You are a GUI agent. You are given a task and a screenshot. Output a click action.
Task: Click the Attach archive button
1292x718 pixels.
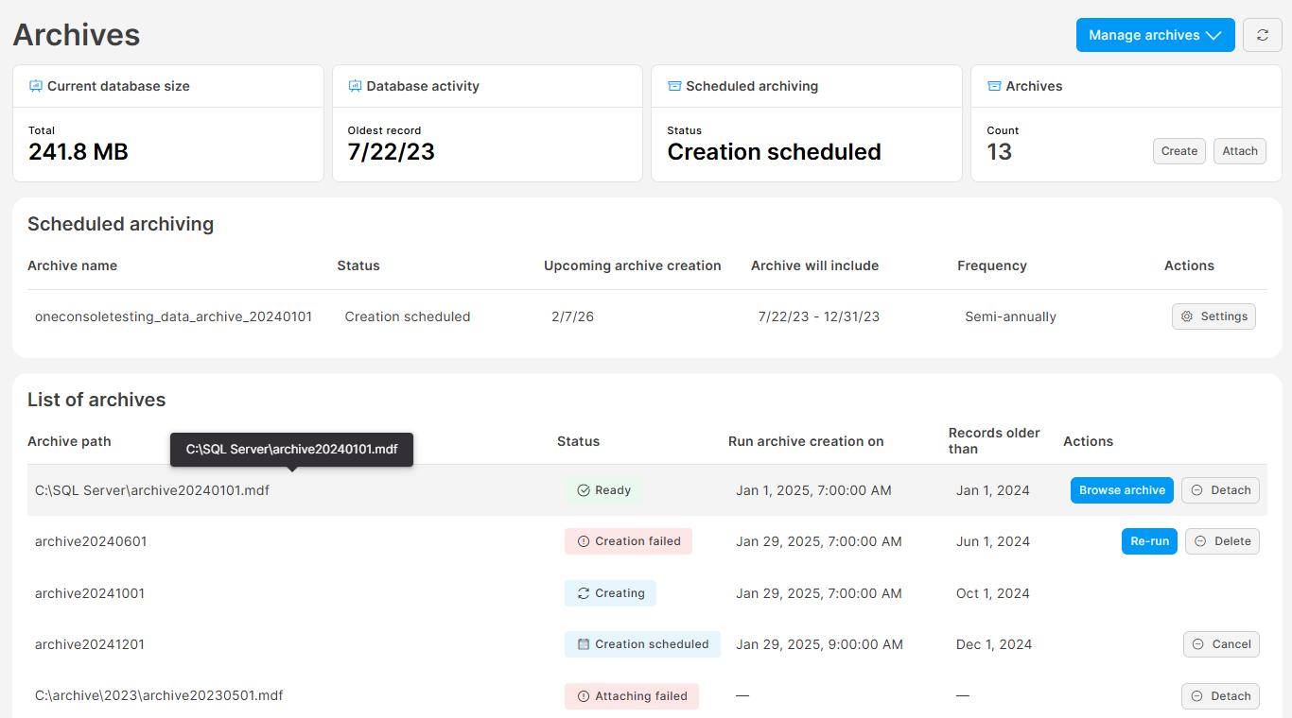click(1239, 151)
